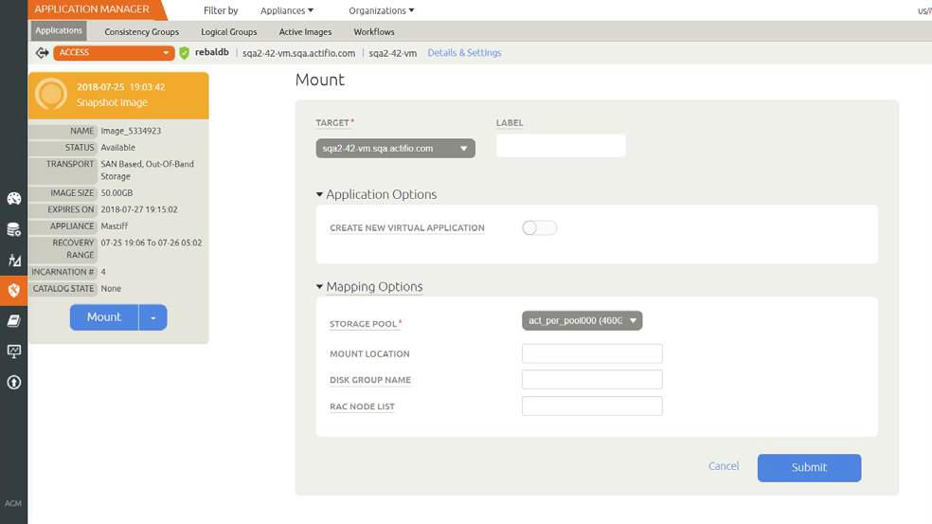932x524 pixels.
Task: Open the Appliances filter dropdown
Action: tap(287, 10)
